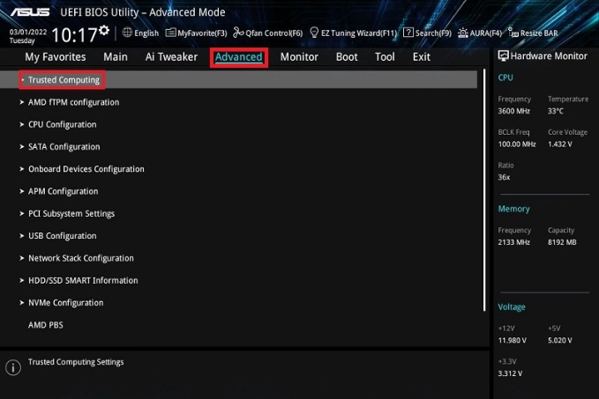Viewport: 599px width, 399px height.
Task: Open CPU Configuration entry
Action: click(63, 124)
